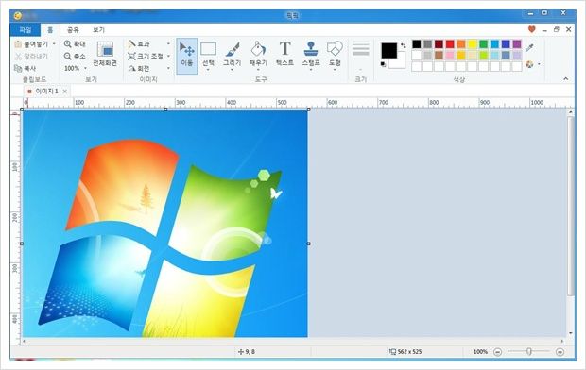Expand the palette icon's dropdown arrow
This screenshot has height=370, width=586.
pos(539,64)
